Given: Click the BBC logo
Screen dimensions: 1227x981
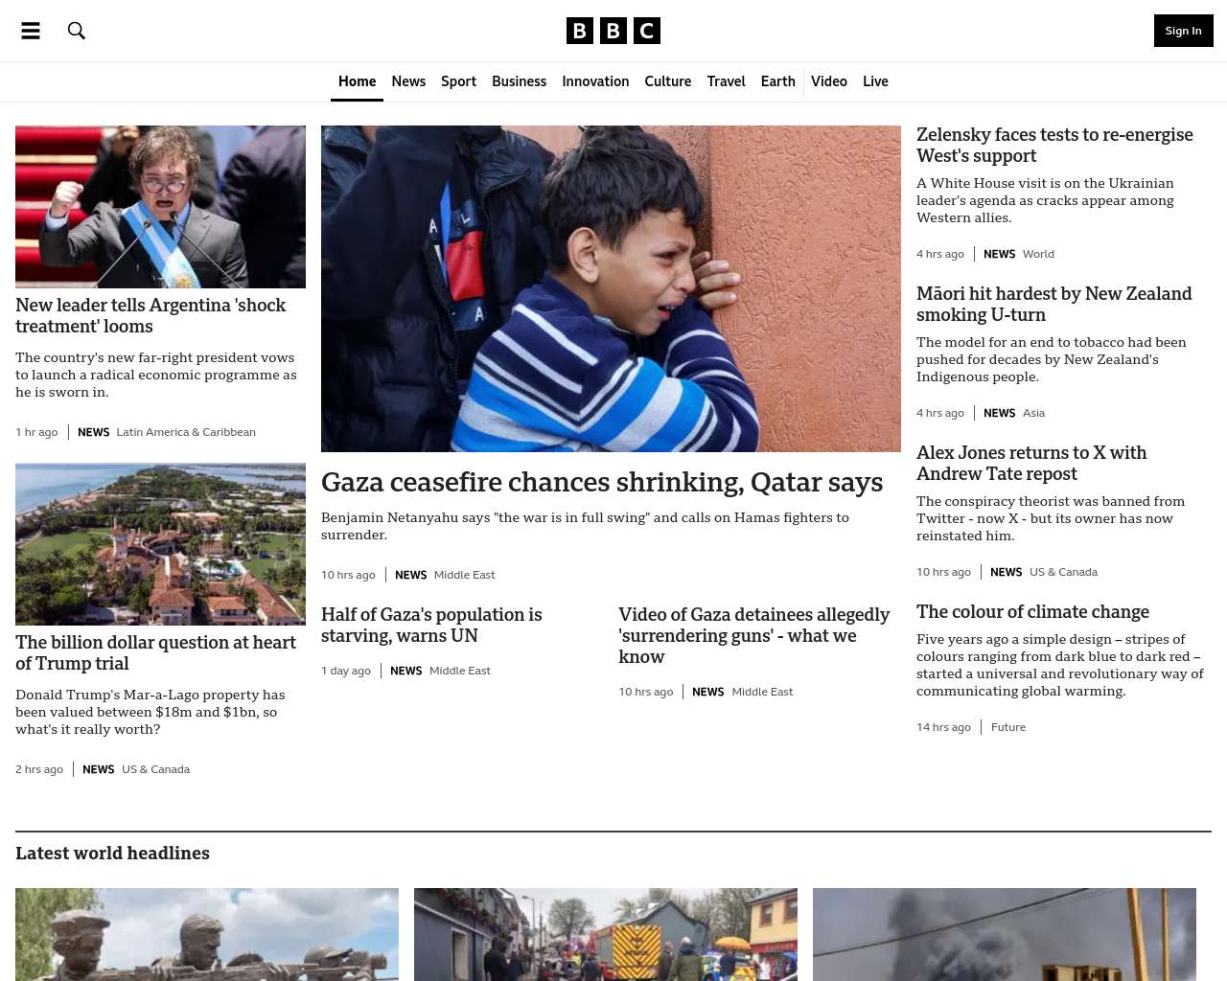Looking at the screenshot, I should [613, 31].
